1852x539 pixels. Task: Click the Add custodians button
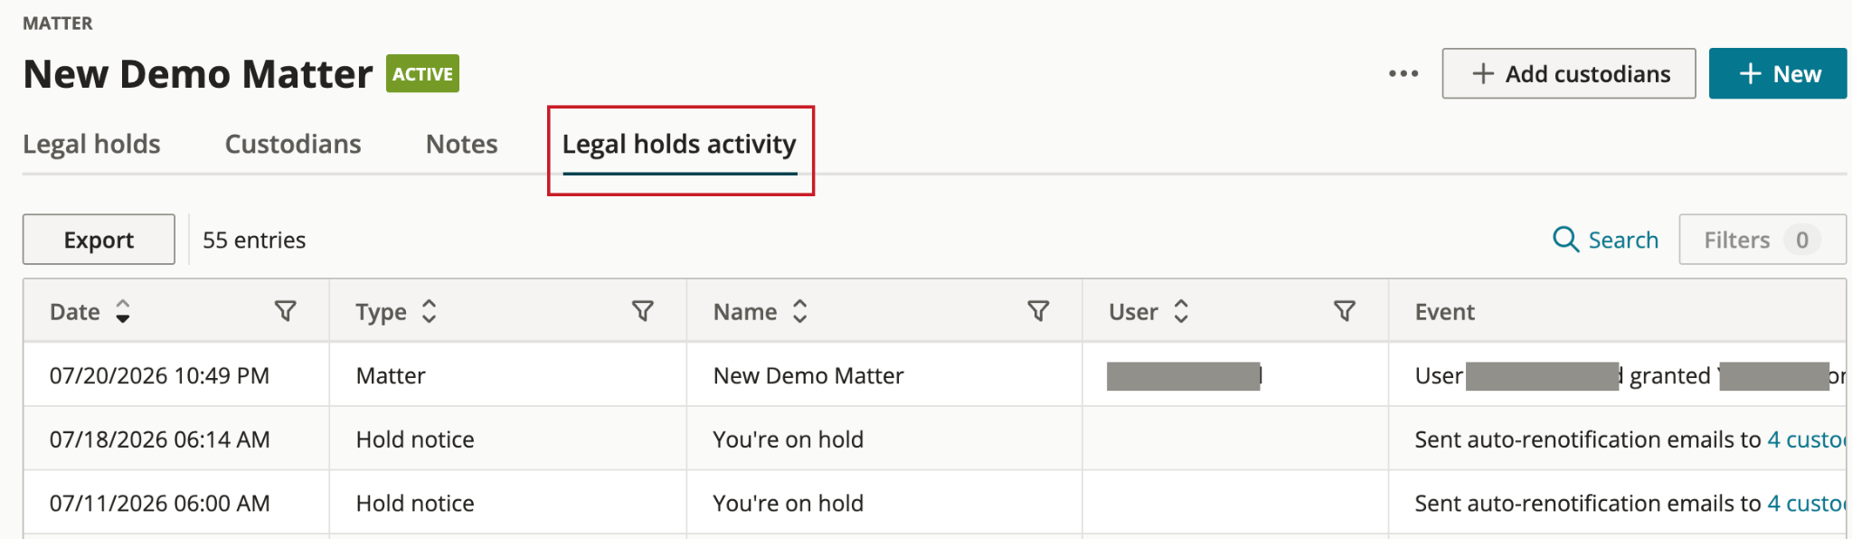point(1569,73)
